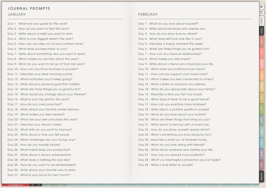Click the square page icon tab
The height and width of the screenshot is (188, 266).
[x=261, y=12]
